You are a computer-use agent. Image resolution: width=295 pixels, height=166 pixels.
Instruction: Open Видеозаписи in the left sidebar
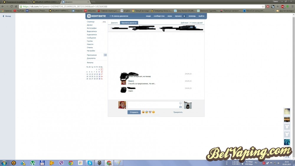(x=92, y=31)
